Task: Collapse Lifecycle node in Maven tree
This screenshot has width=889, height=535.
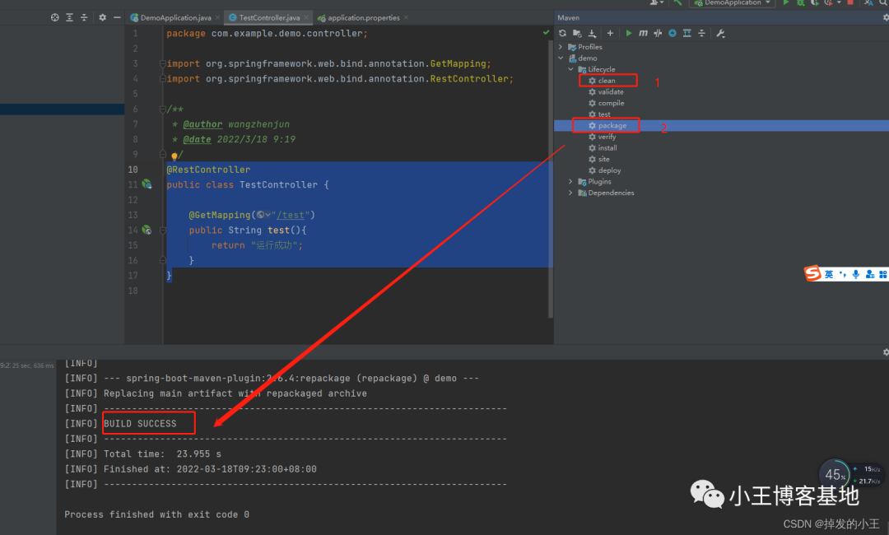Action: point(571,69)
